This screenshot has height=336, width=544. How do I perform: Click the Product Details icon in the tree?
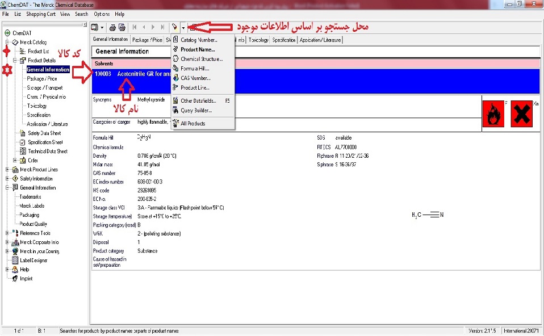point(23,60)
